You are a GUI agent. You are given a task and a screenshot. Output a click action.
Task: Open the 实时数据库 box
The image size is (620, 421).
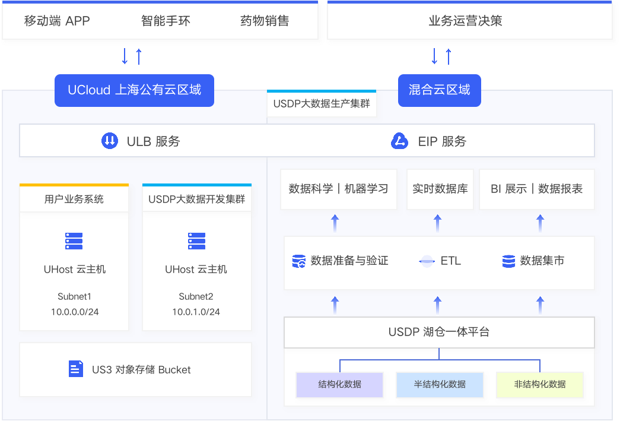click(x=440, y=189)
